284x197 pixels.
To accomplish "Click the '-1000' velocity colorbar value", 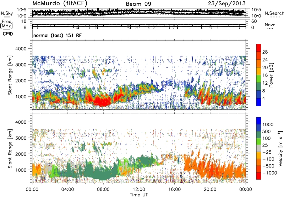I will [x=270, y=173].
